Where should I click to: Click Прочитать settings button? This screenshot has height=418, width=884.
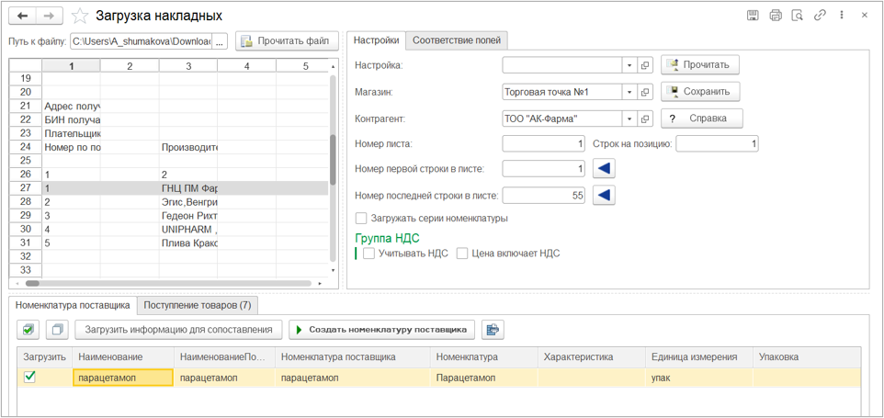tap(699, 65)
